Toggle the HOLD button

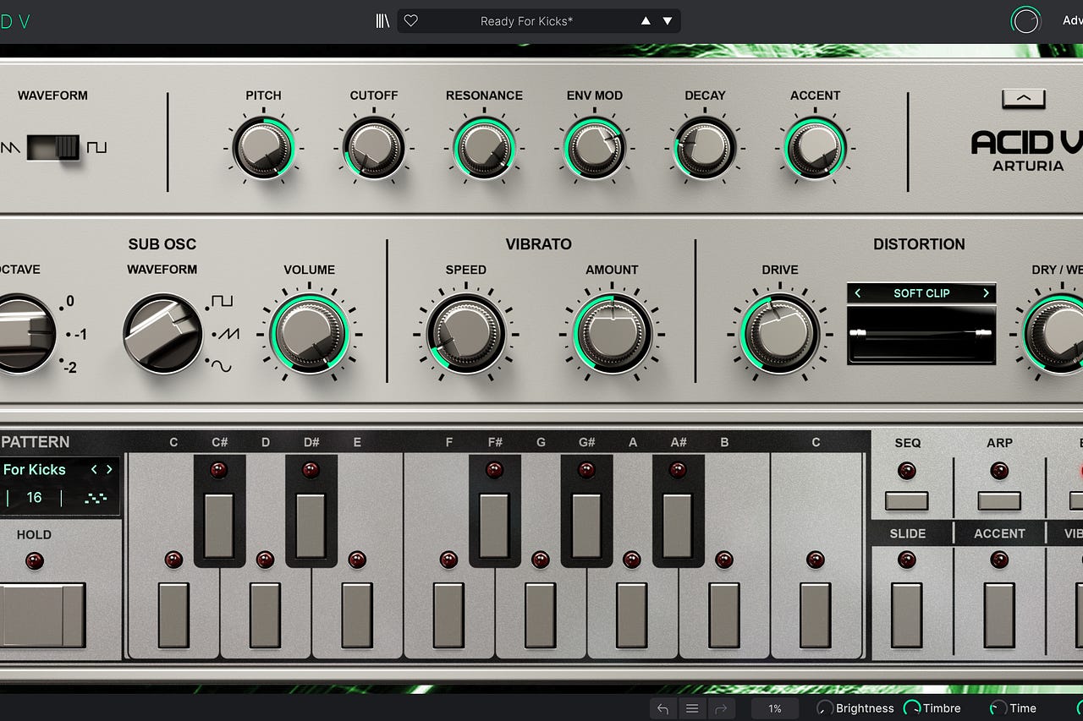tap(42, 615)
